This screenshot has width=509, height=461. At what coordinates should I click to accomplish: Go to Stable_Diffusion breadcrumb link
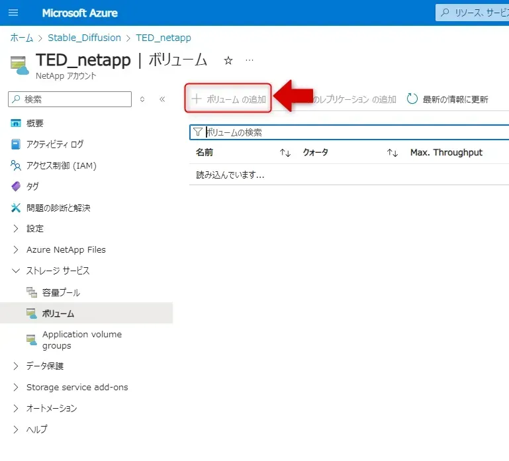(x=84, y=38)
